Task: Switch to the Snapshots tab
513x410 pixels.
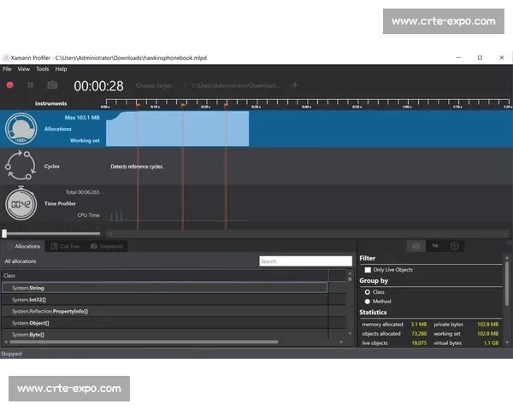Action: (107, 246)
